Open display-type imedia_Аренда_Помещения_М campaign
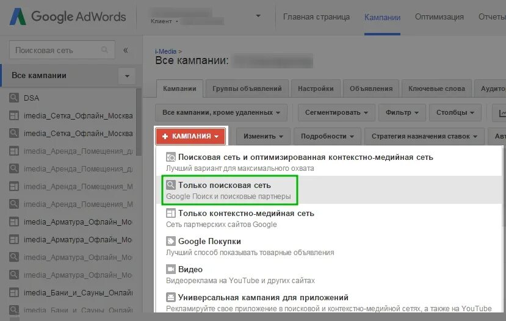Screen dimensions: 506x321 (x=78, y=187)
